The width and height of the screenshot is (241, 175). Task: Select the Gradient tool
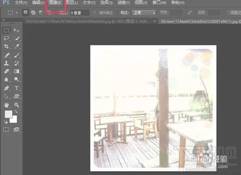pos(16,71)
